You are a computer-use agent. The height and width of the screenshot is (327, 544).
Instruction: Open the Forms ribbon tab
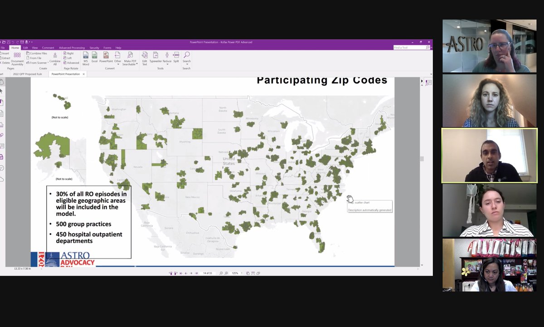(107, 48)
